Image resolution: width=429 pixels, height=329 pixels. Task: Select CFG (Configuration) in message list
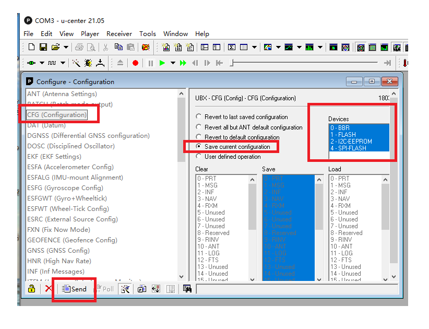(57, 115)
